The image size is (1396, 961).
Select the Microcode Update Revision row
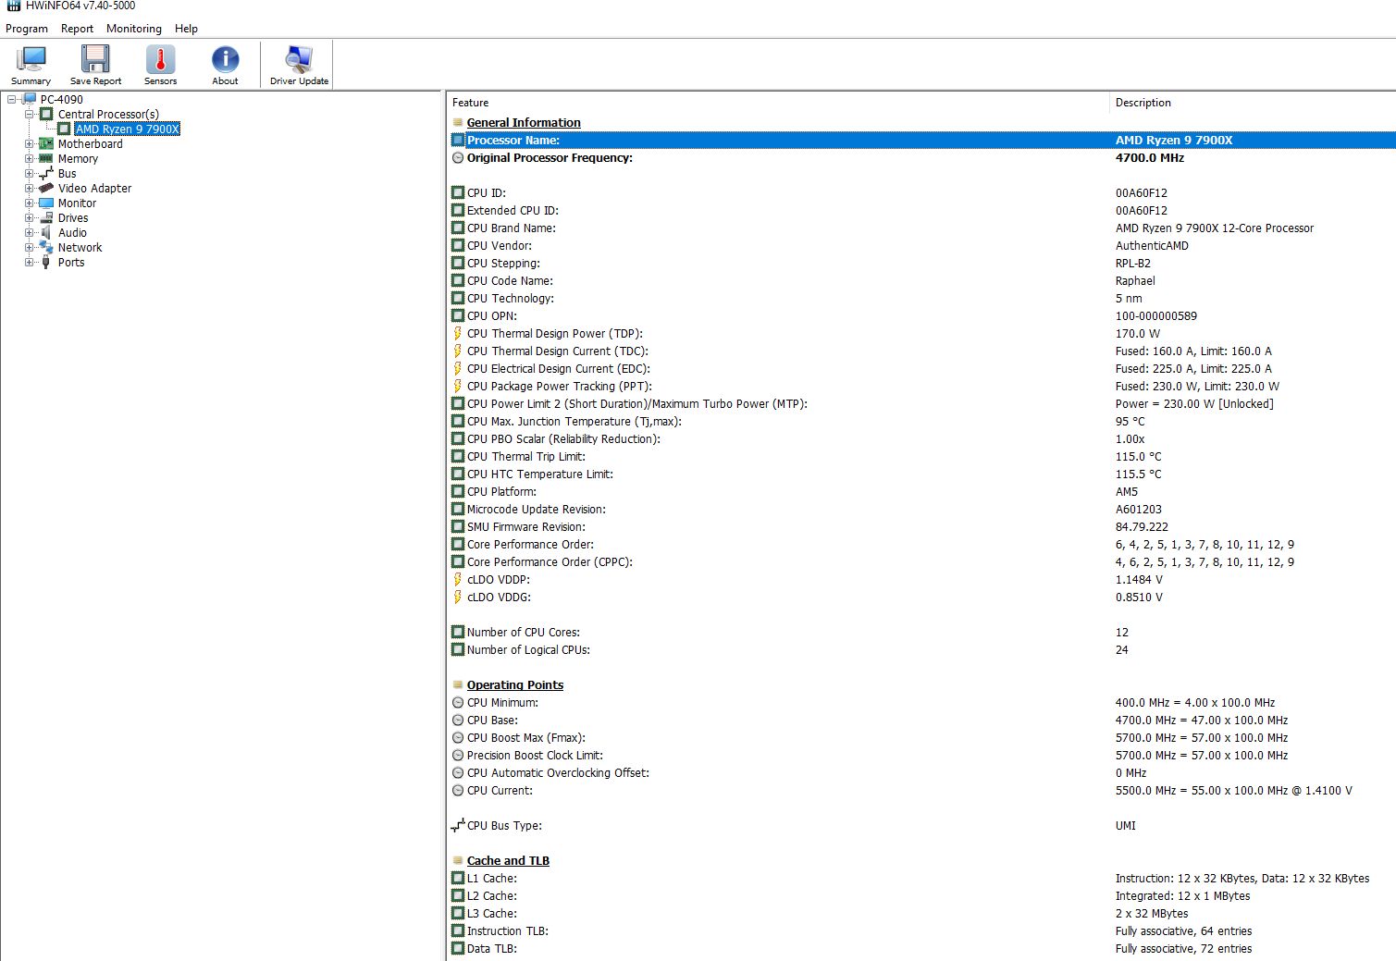point(921,510)
